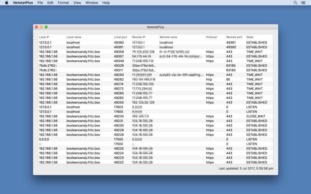The height and width of the screenshot is (194, 311).
Task: Select local port cell 49272
Action: point(119,89)
